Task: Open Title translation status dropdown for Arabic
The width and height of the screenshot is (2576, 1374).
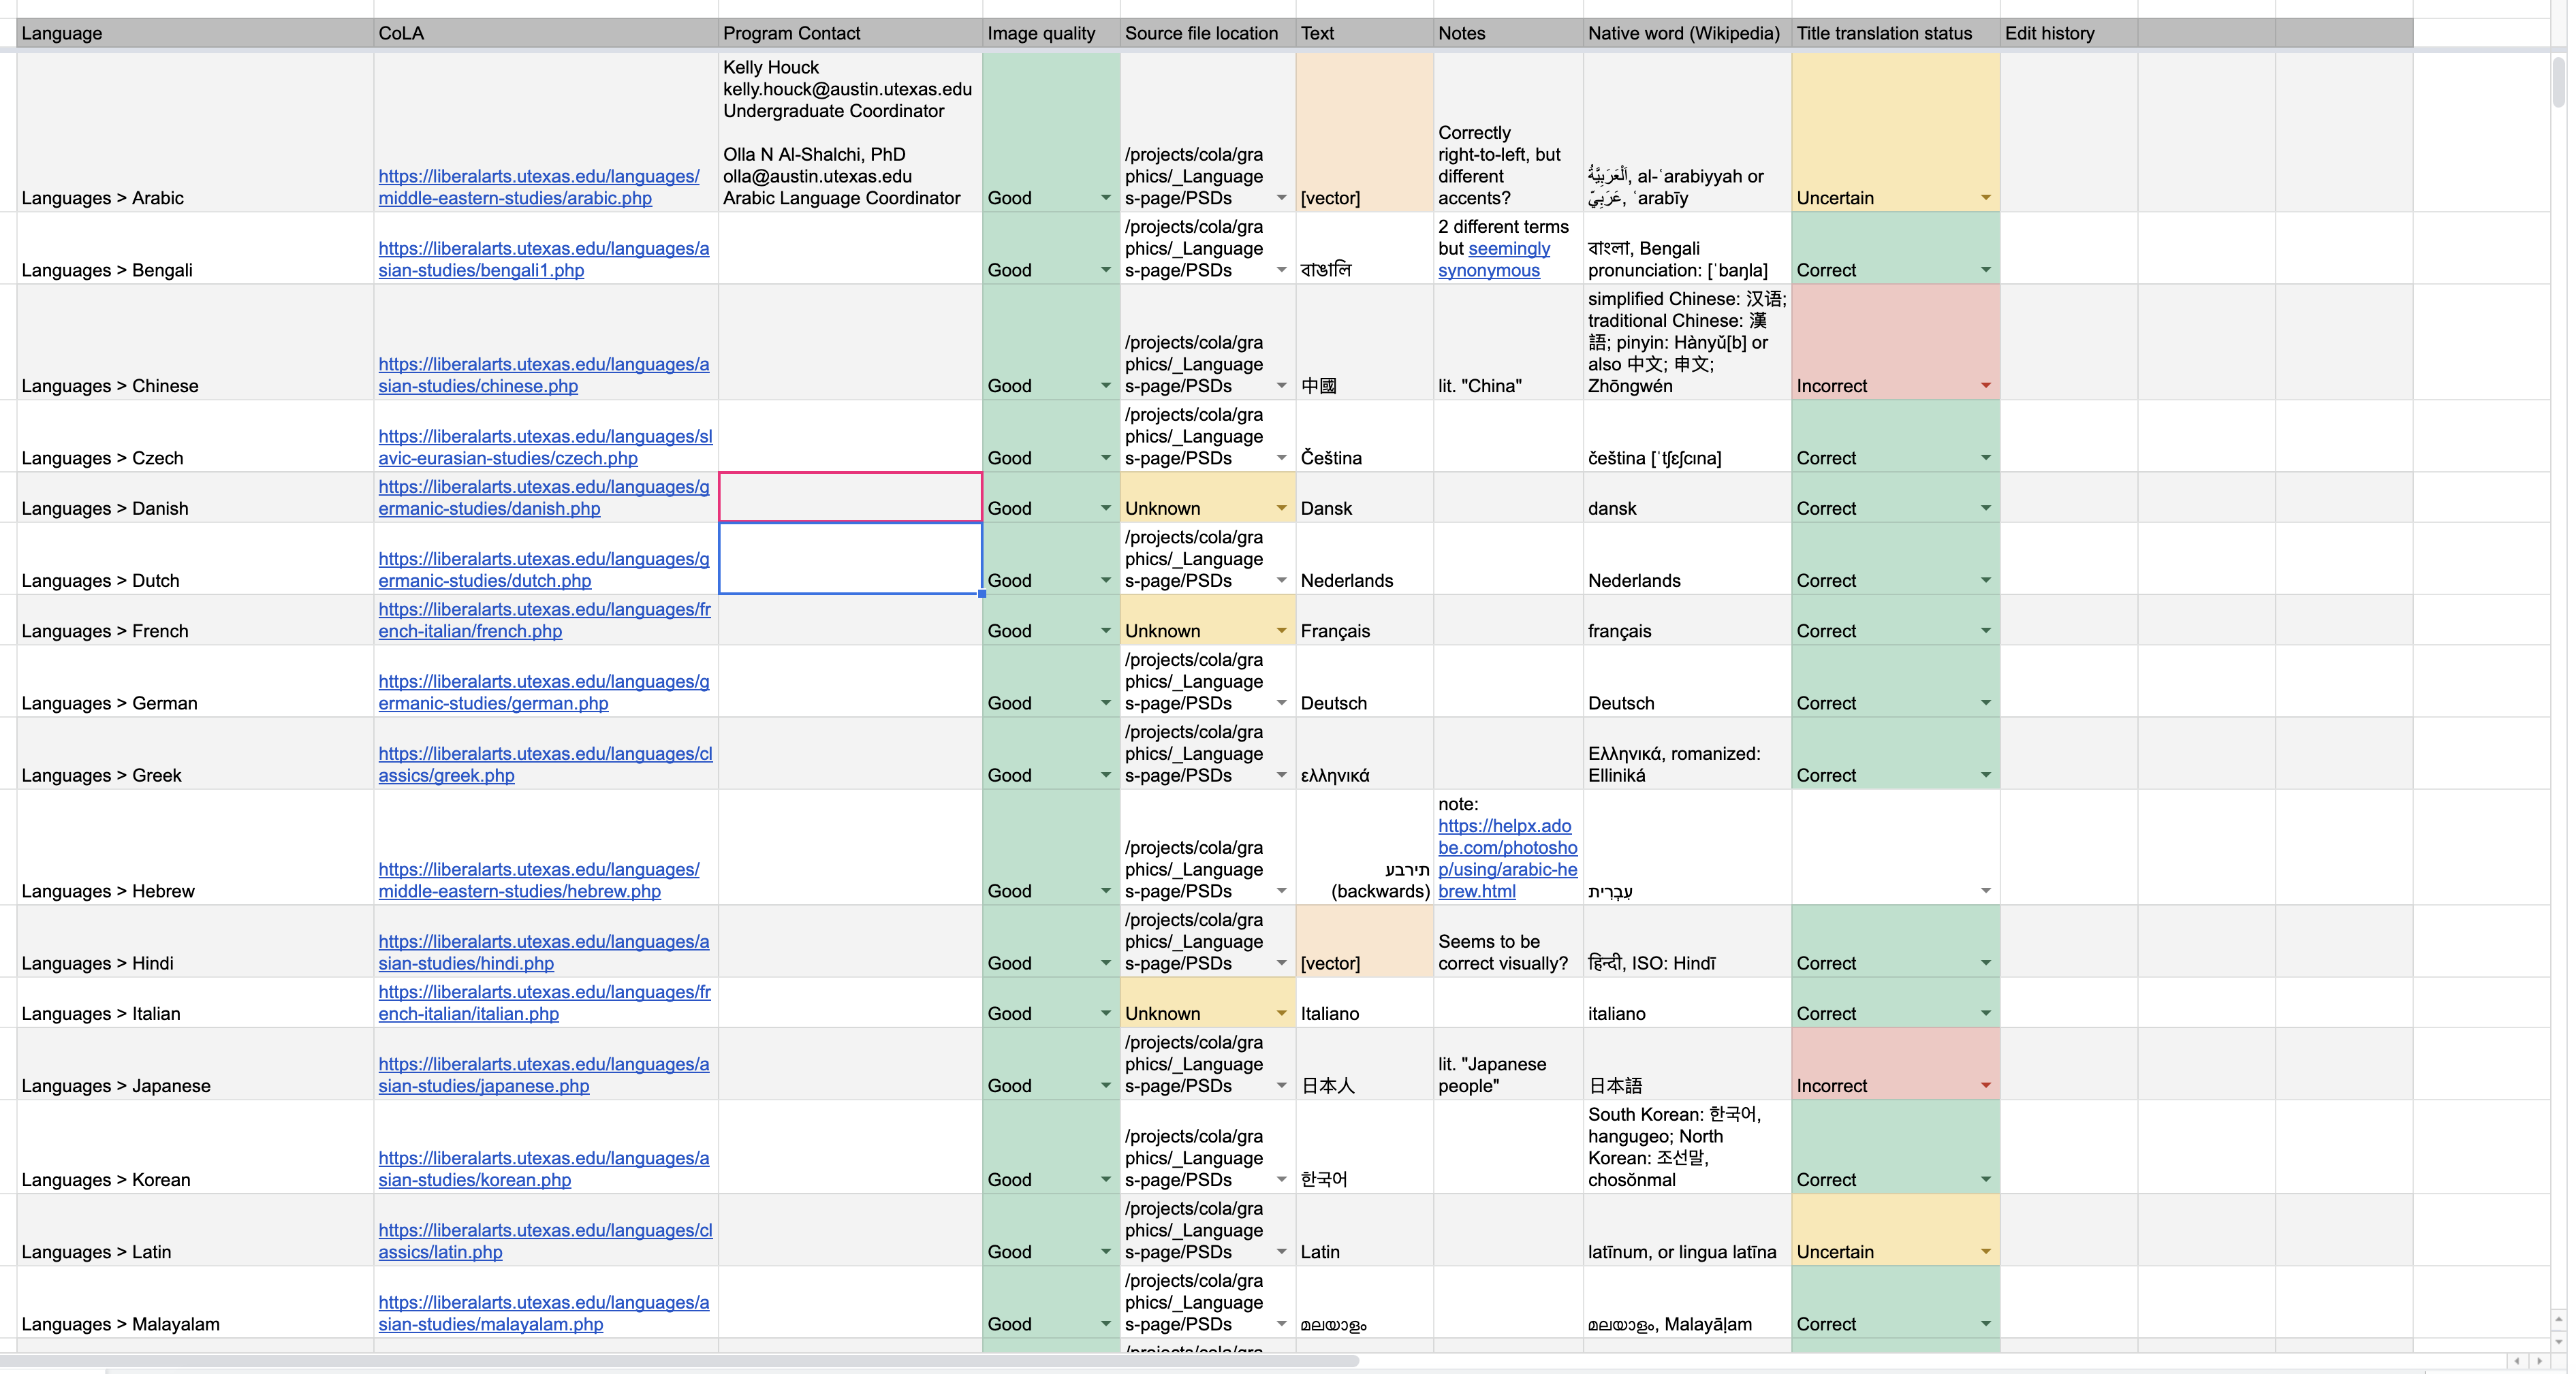Action: [x=1985, y=198]
